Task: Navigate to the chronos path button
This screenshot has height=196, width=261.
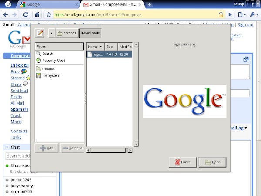Action: (x=67, y=33)
